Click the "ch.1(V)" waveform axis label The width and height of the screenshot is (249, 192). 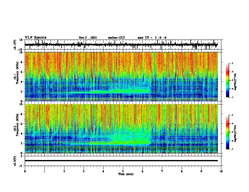pos(15,45)
